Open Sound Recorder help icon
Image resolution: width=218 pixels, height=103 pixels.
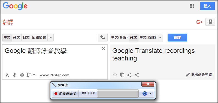point(145,94)
